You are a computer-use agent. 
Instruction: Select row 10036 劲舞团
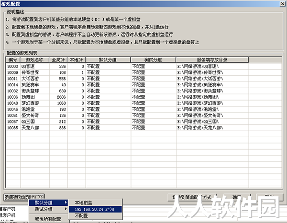[143, 97]
